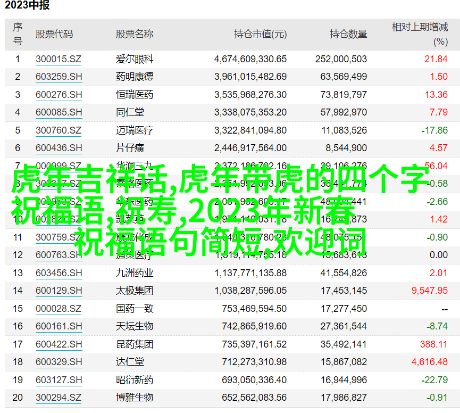Open stock code link 300015.SZ
Viewport: 460px width, 413px height.
pyautogui.click(x=58, y=59)
